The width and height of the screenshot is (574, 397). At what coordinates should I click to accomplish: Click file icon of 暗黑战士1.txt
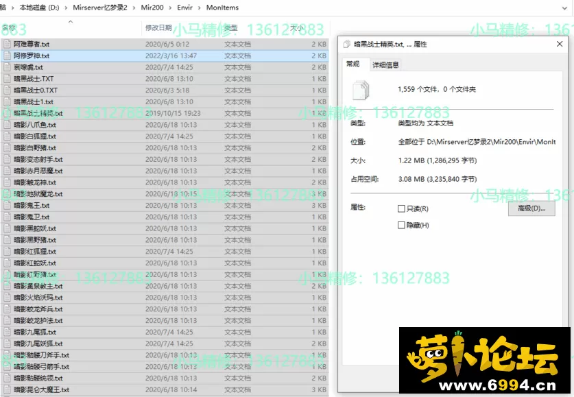(x=7, y=101)
